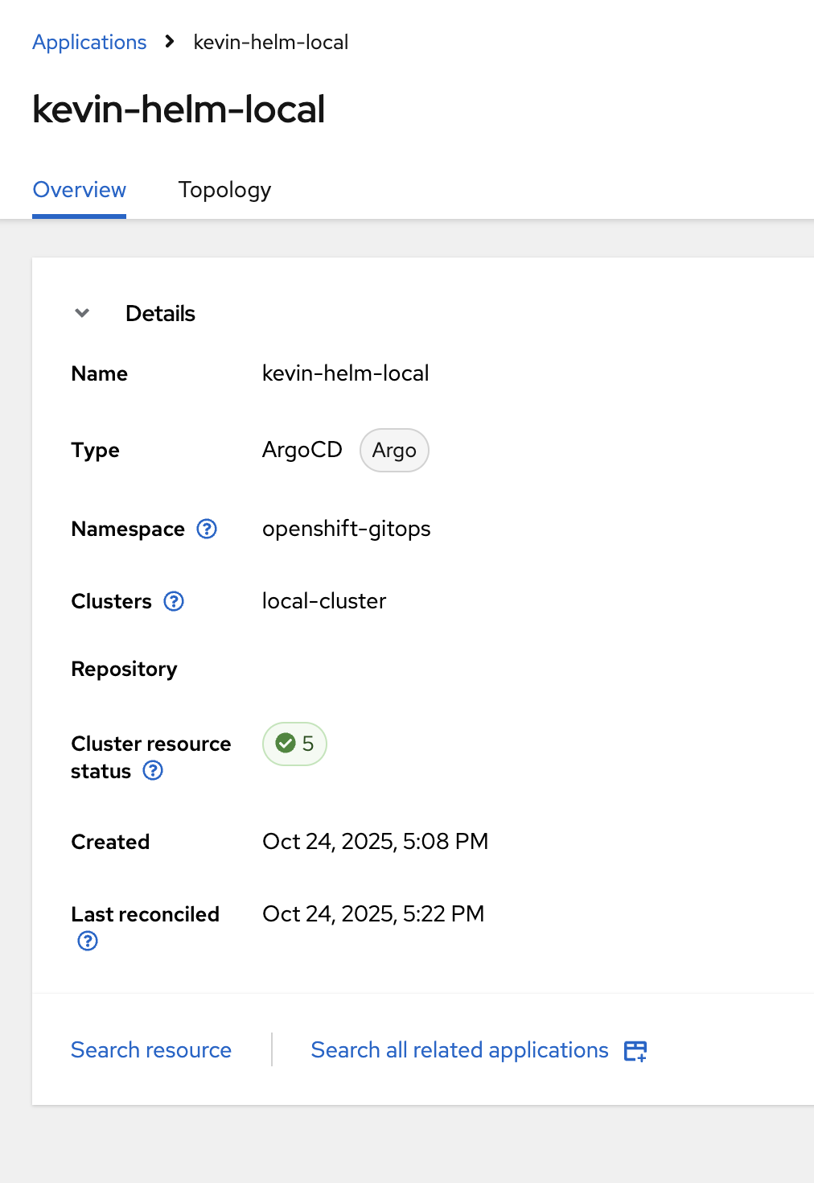Screen dimensions: 814x1183
Task: Collapse the Details section chevron
Action: point(82,313)
